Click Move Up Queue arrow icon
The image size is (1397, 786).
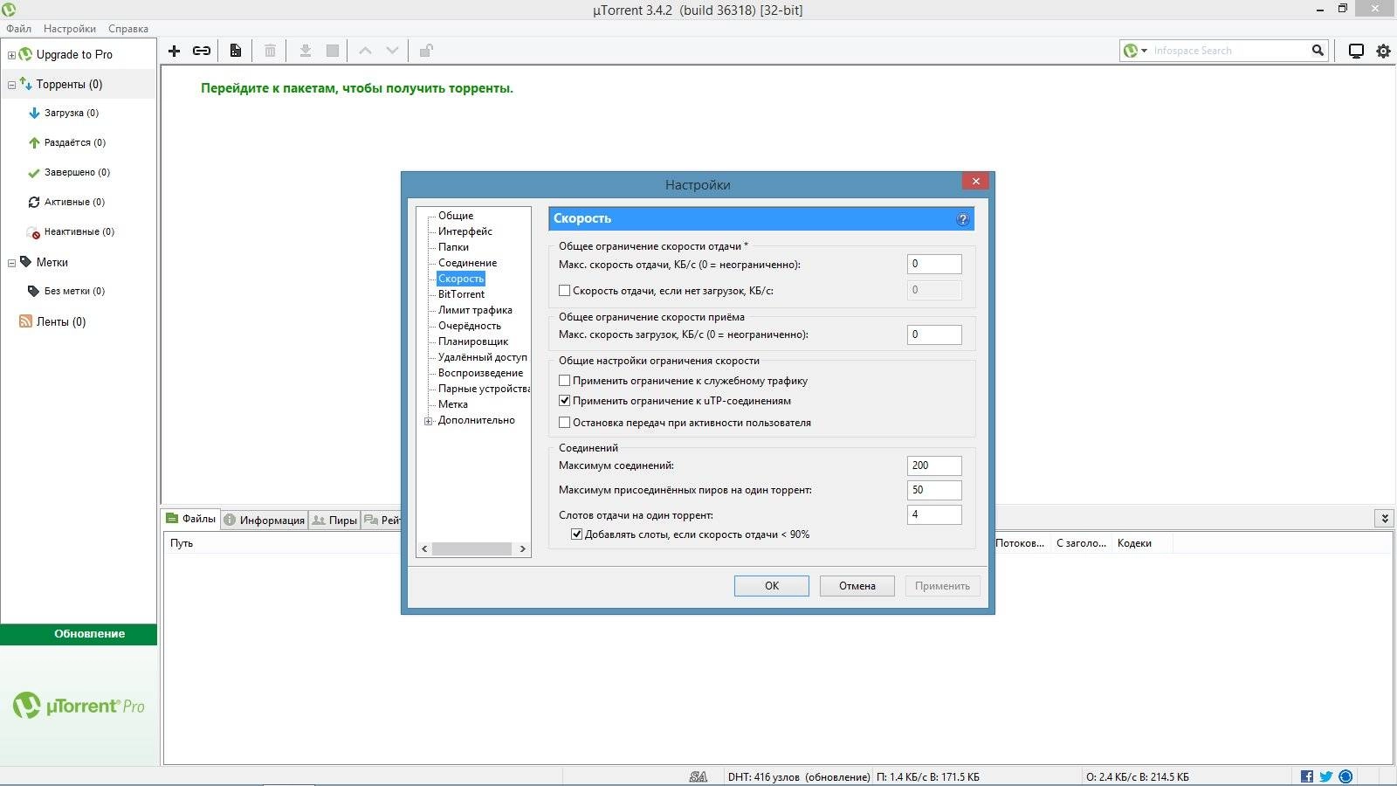pyautogui.click(x=366, y=51)
